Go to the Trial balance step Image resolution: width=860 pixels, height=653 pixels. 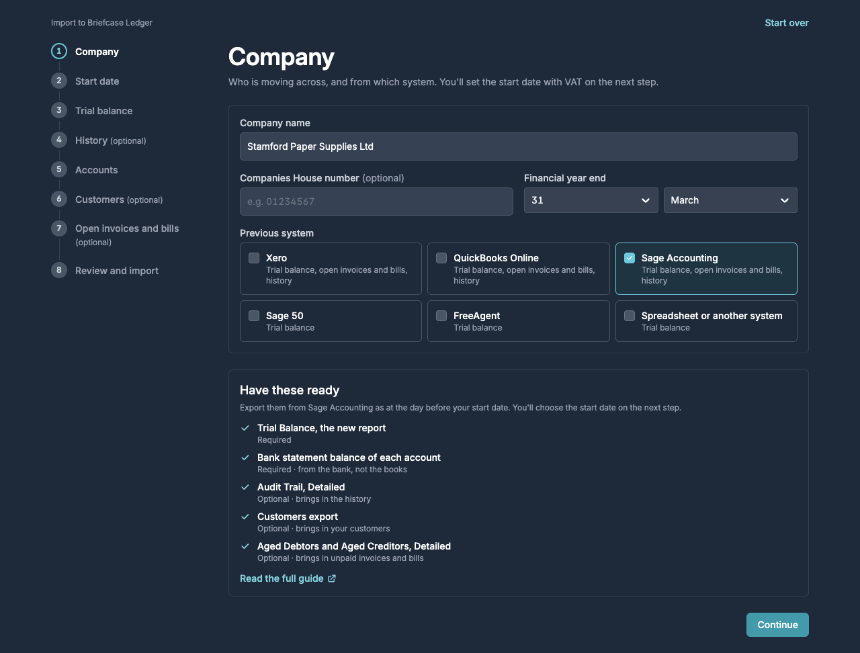tap(103, 111)
